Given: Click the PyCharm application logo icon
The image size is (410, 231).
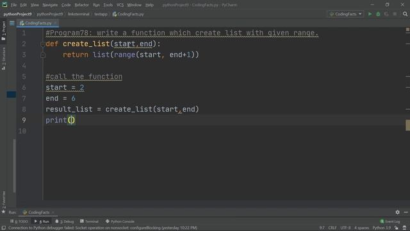Looking at the screenshot, I should click(x=4, y=4).
